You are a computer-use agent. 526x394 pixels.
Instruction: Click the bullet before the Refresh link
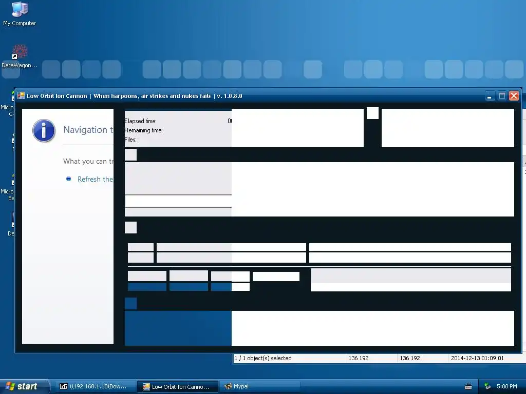coord(68,179)
